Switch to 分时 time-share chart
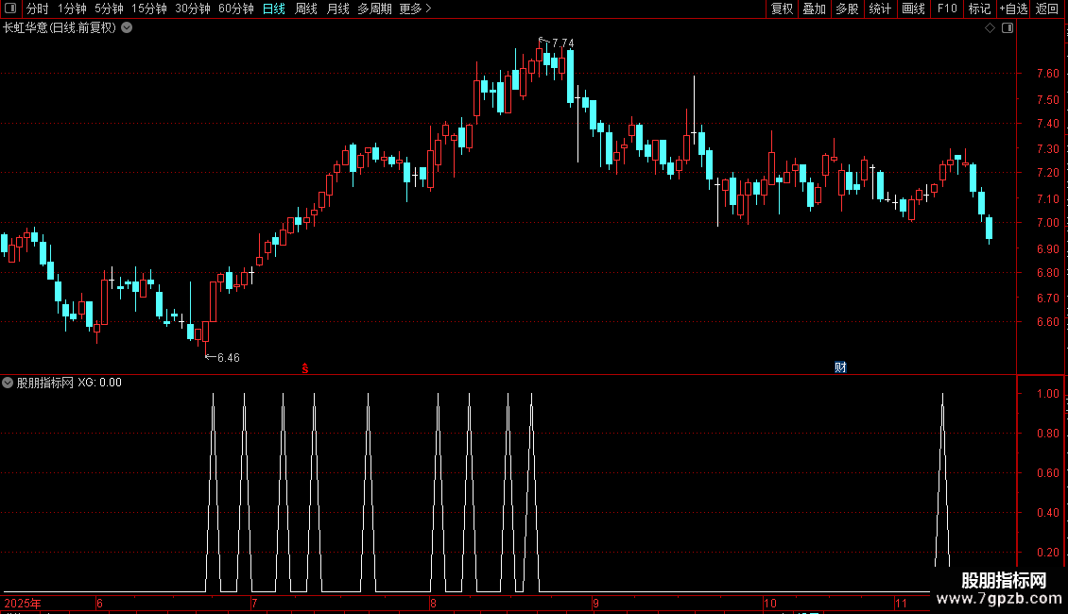This screenshot has height=614, width=1068. click(x=38, y=9)
